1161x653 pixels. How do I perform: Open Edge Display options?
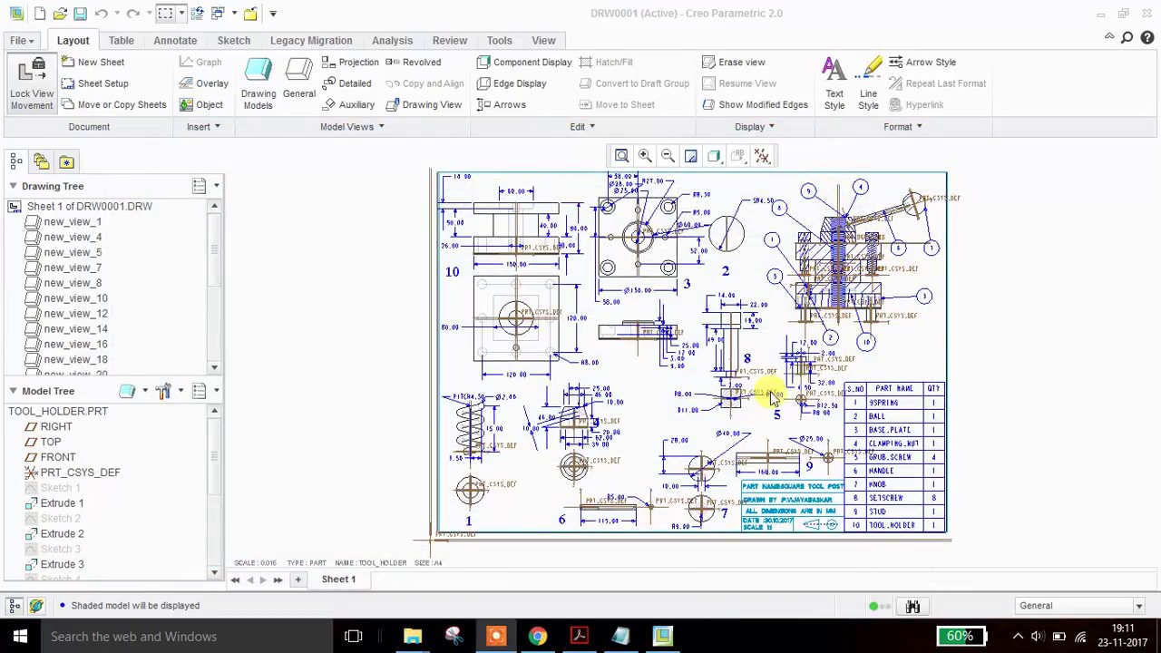click(512, 83)
